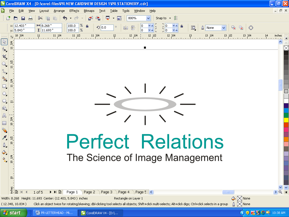Screen dimensions: 289x217
Task: Select the Fill tool bucket
Action: click(4, 152)
